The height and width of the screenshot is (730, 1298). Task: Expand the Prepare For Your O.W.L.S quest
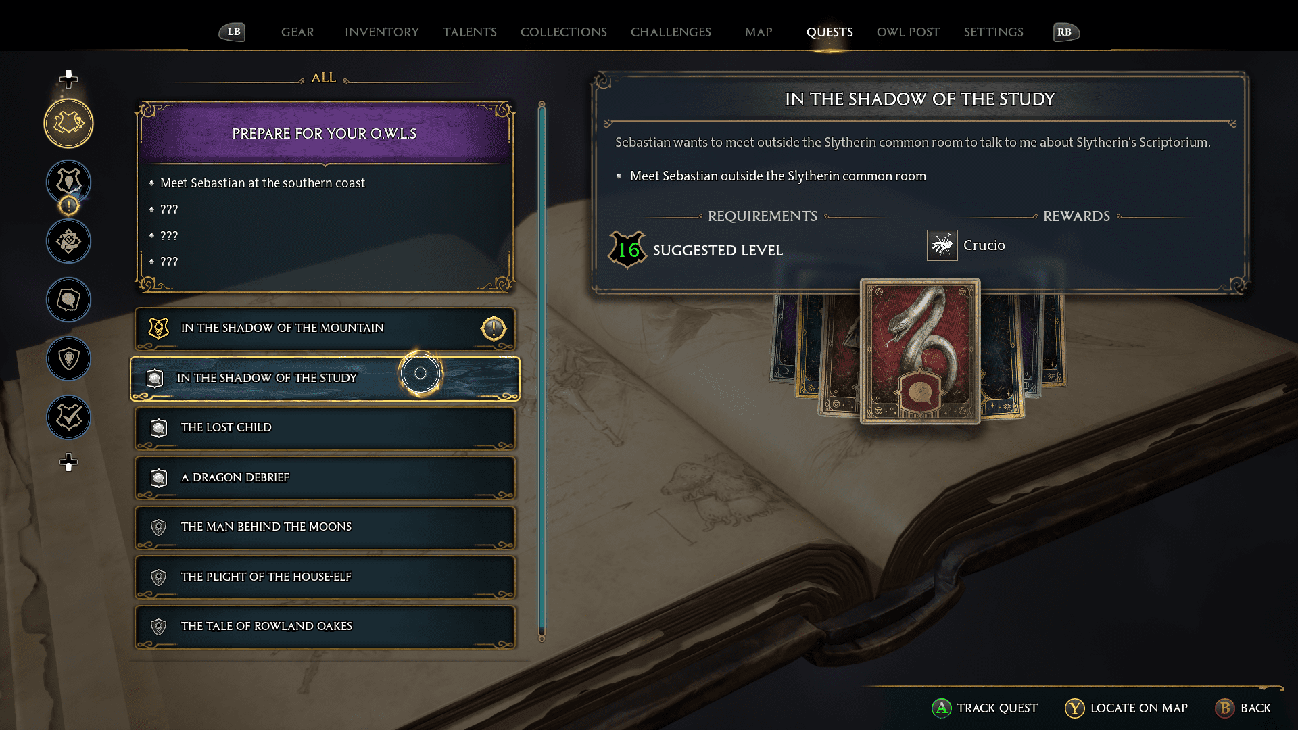pos(324,132)
